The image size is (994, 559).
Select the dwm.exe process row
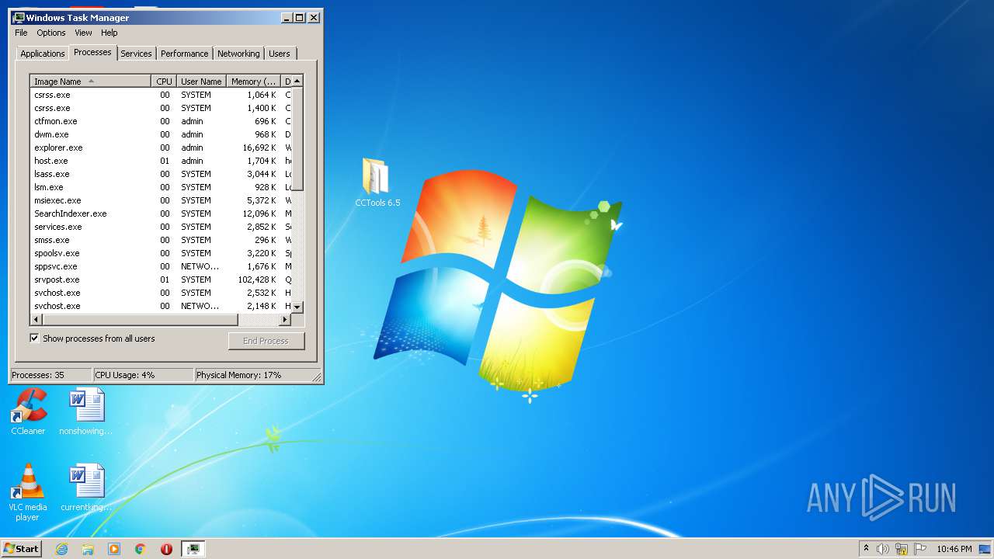[161, 134]
